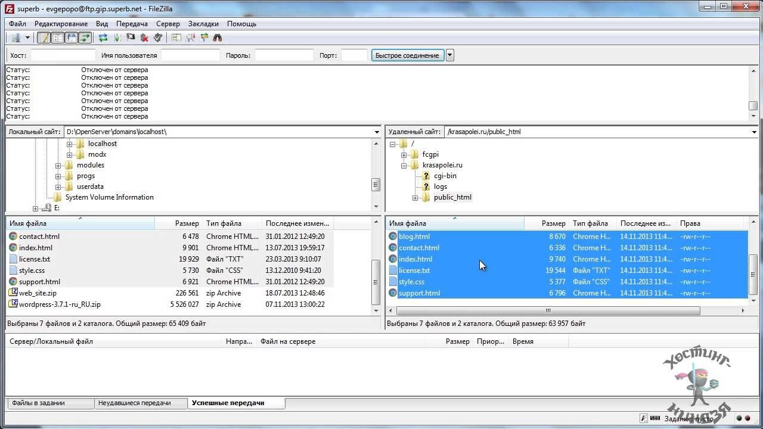This screenshot has height=429, width=763.
Task: Click the synchronized browsing toolbar icon
Action: point(204,38)
